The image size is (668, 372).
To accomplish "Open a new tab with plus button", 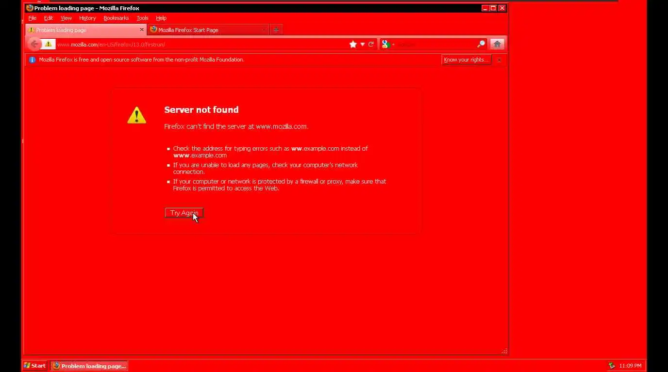I will [x=276, y=30].
